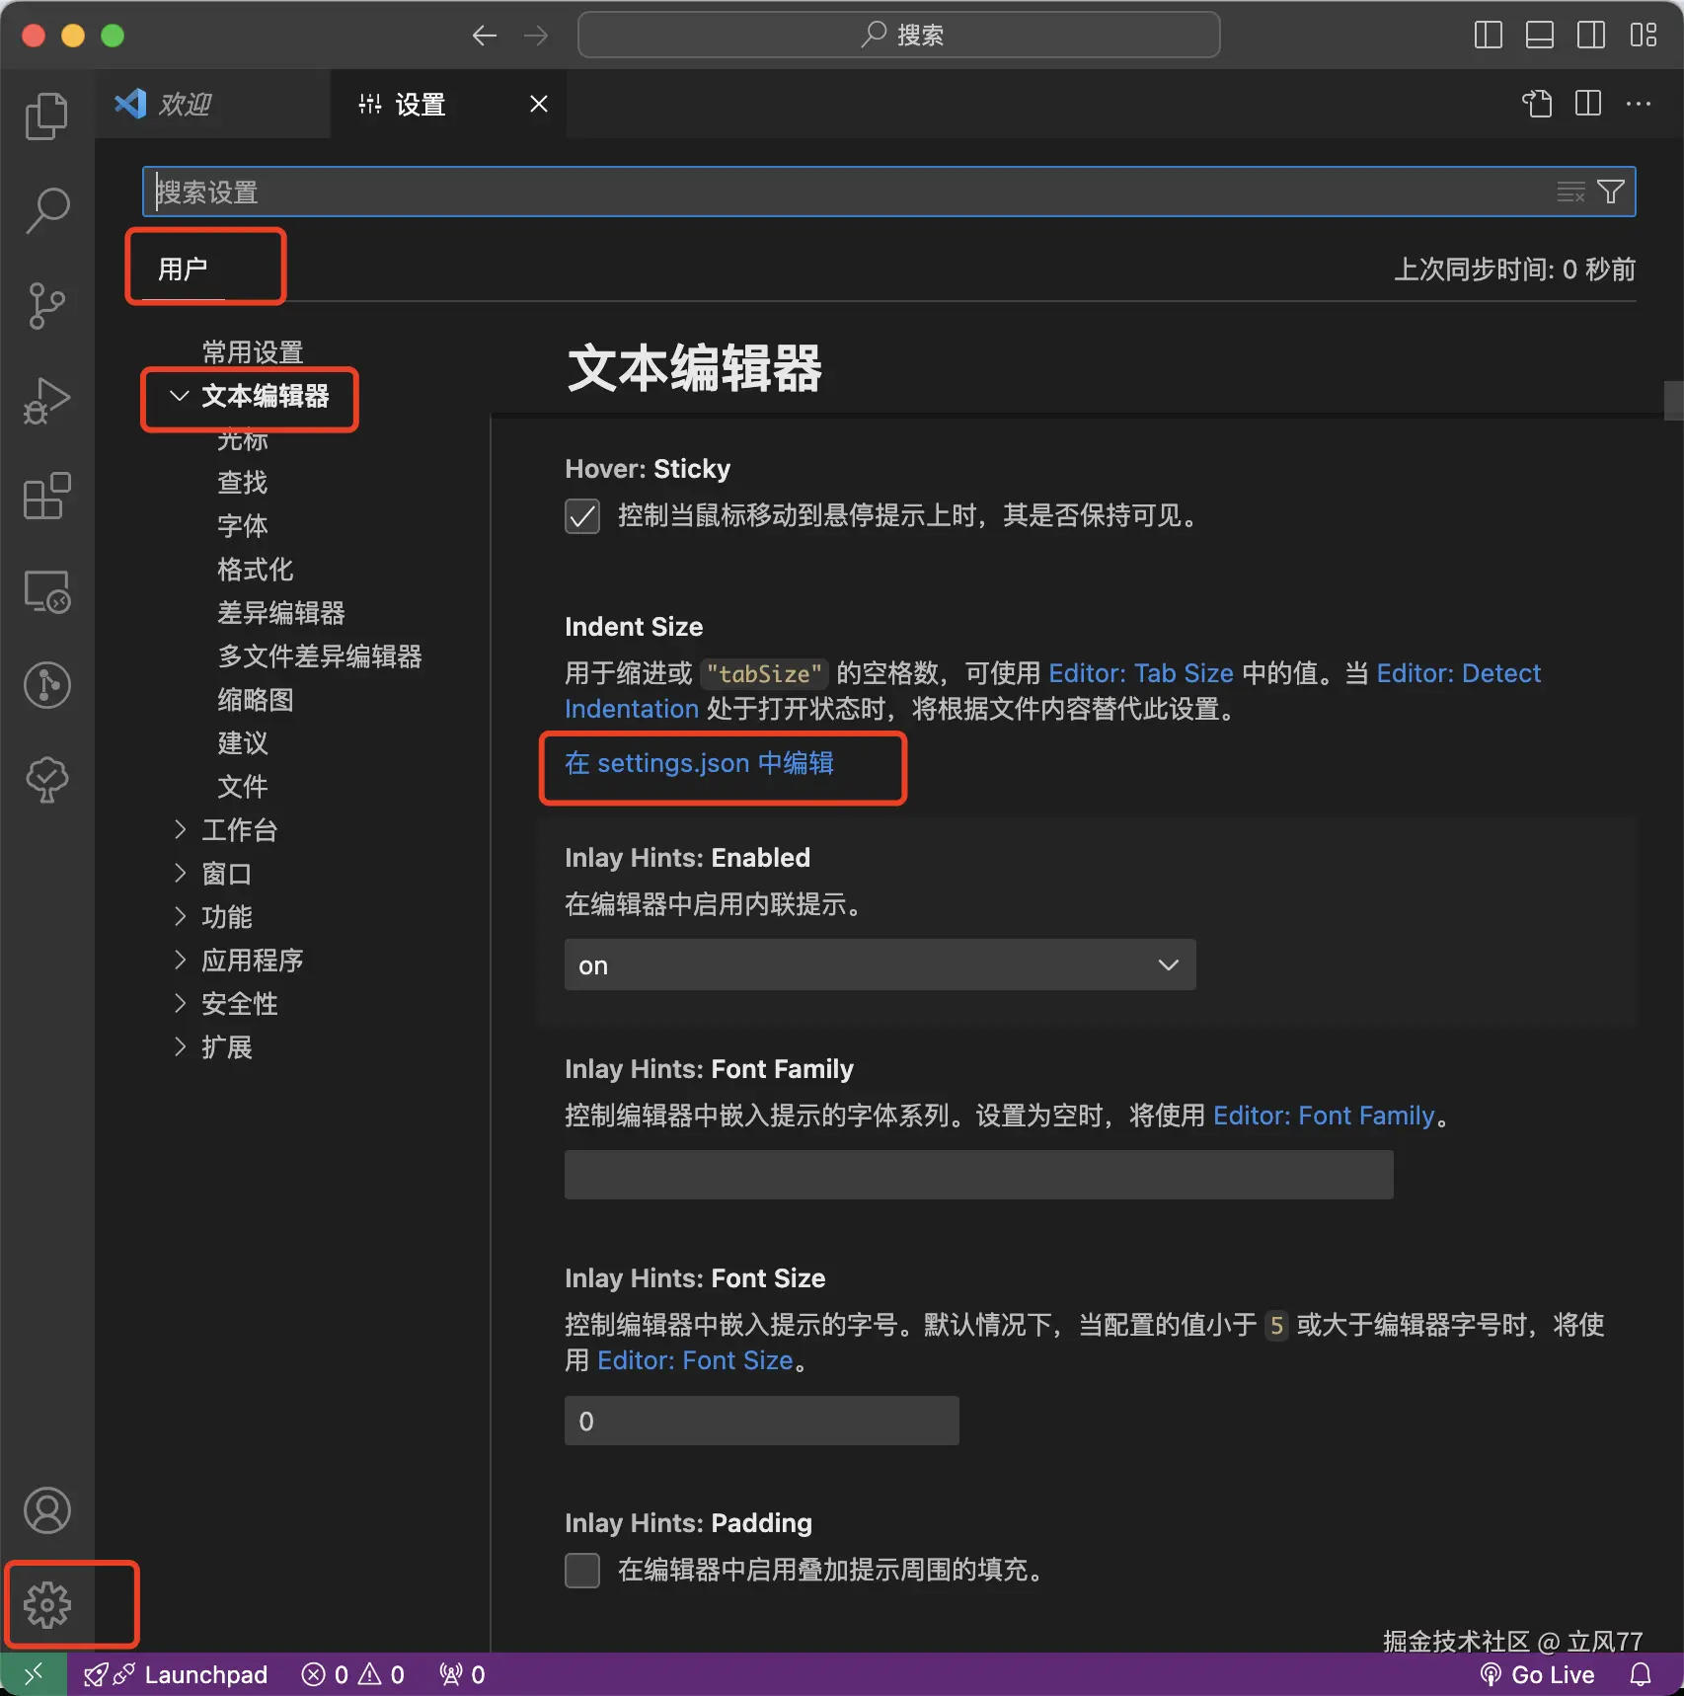Follow the Editor: Font Size link
The width and height of the screenshot is (1684, 1696).
695,1360
